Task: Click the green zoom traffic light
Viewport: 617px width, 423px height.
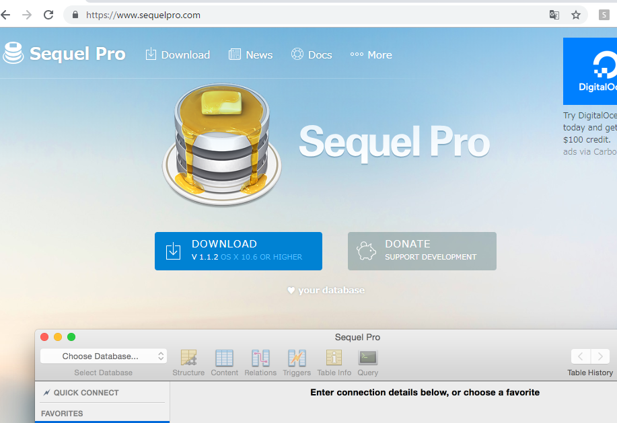Action: point(71,337)
